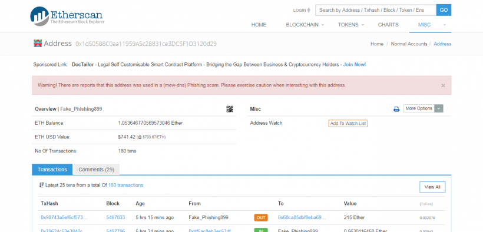483x232 pixels.
Task: Click the Add To Watch List button
Action: pyautogui.click(x=348, y=124)
